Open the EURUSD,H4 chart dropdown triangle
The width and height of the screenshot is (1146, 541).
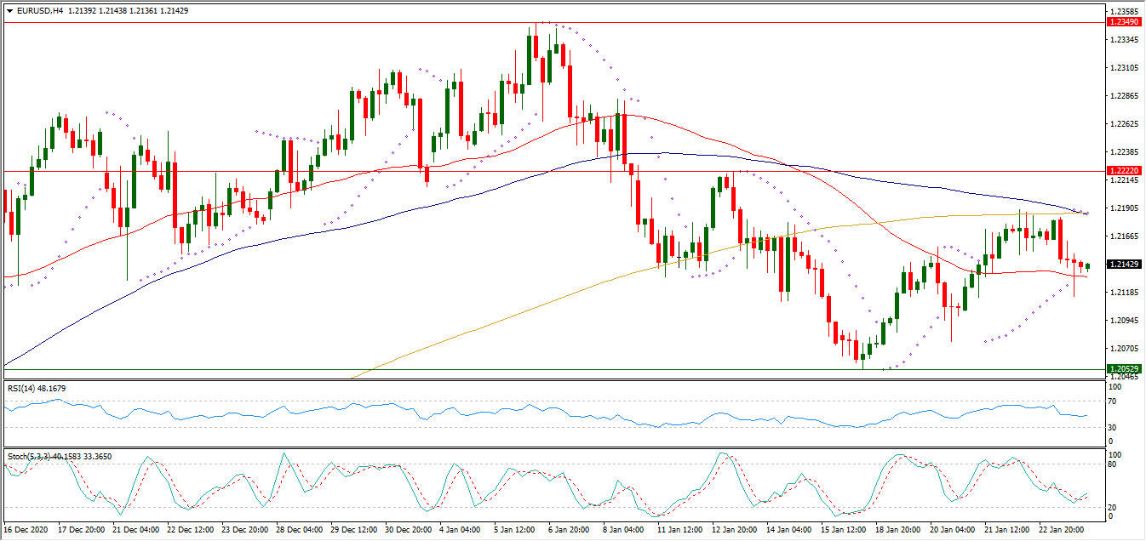click(9, 11)
